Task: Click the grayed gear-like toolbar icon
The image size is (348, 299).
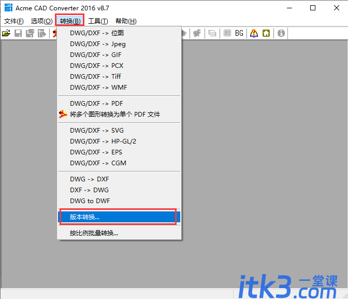Action: click(x=197, y=33)
